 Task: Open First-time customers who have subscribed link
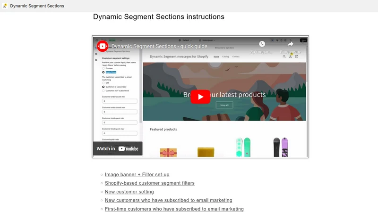(174, 209)
